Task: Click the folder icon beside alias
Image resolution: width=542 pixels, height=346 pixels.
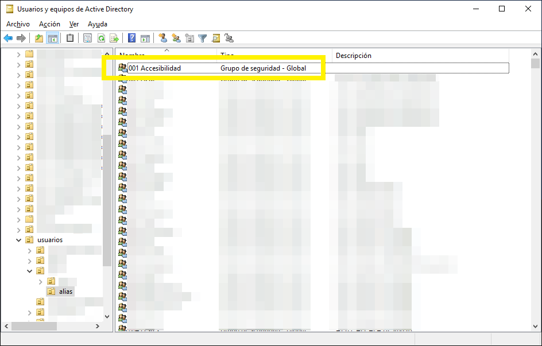Action: pos(51,291)
